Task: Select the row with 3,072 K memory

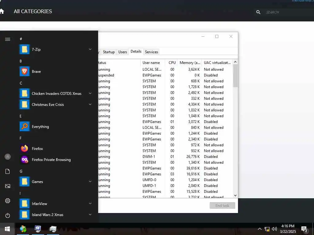Action: coord(165,122)
